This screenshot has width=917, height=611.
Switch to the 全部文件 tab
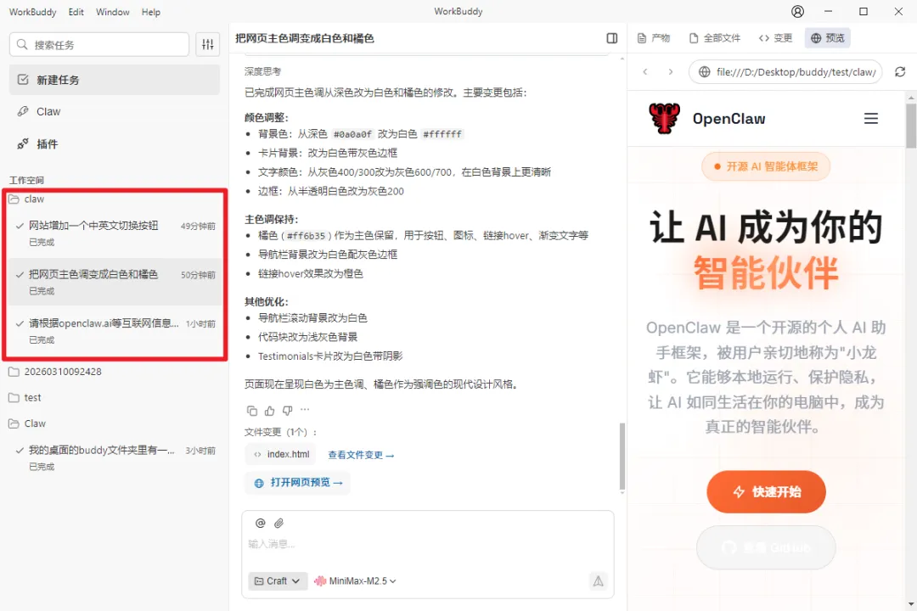pos(715,38)
